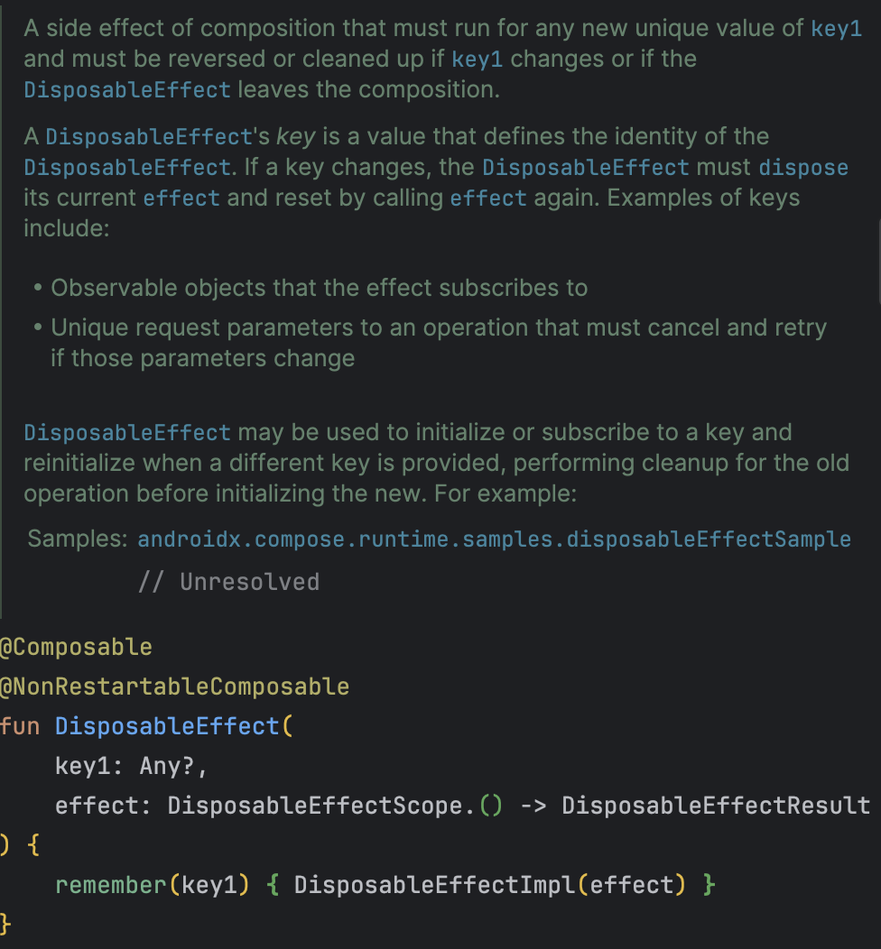
Task: Place the cursor on the fun DisposableEffect function name
Action: point(167,726)
